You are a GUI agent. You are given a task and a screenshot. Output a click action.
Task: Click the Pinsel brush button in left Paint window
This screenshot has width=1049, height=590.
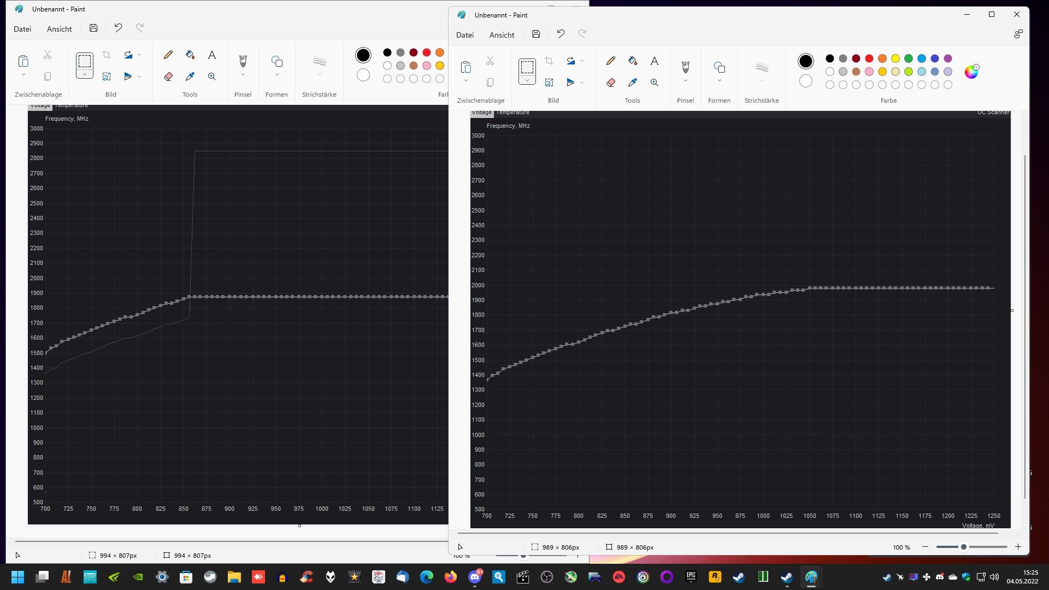(243, 61)
